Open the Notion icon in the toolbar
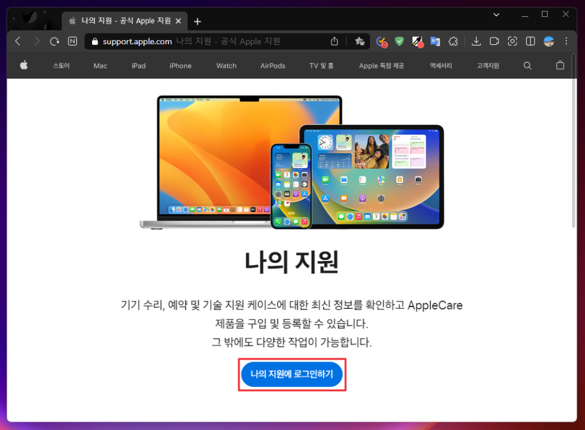 point(73,41)
